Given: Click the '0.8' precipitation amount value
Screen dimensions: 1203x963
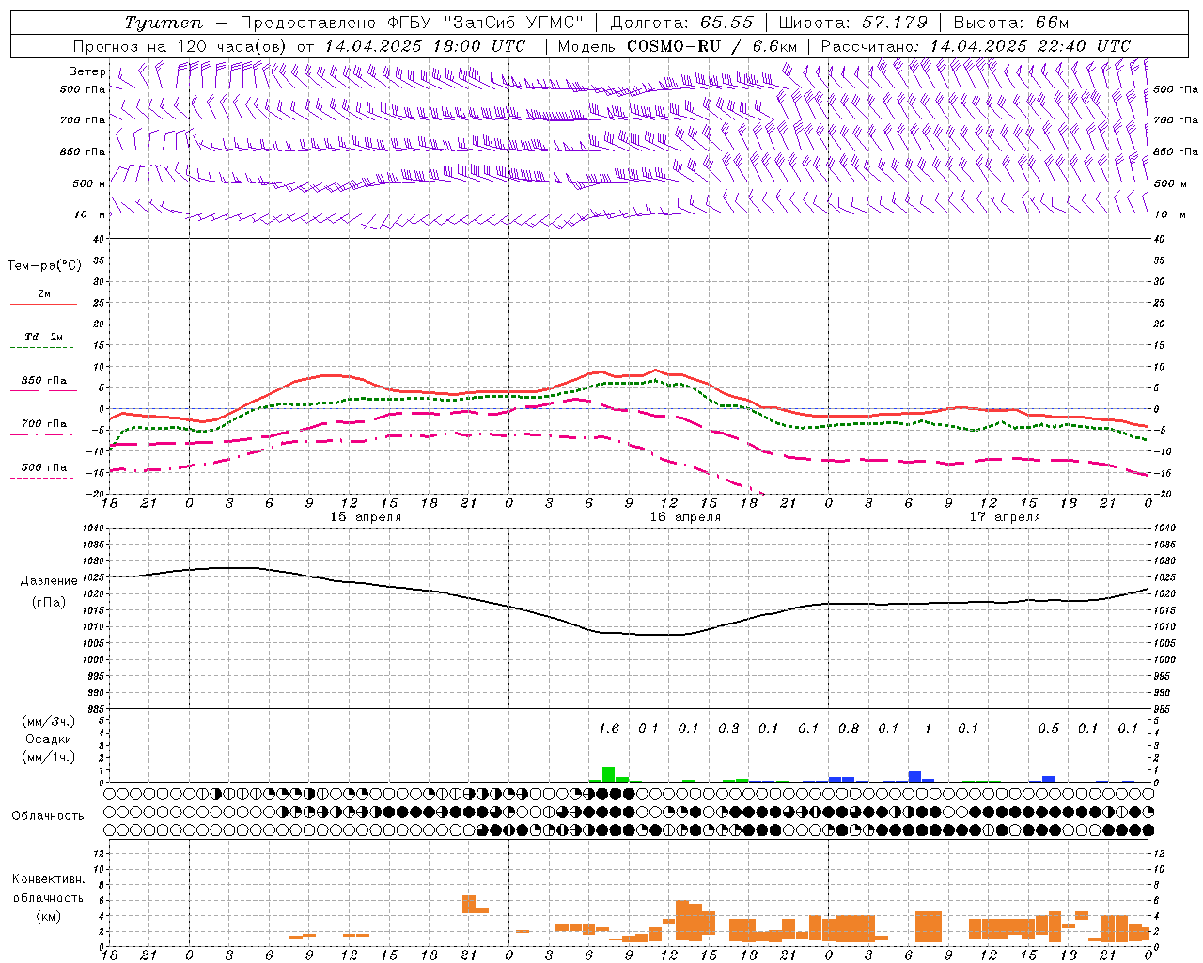Looking at the screenshot, I should tap(849, 728).
